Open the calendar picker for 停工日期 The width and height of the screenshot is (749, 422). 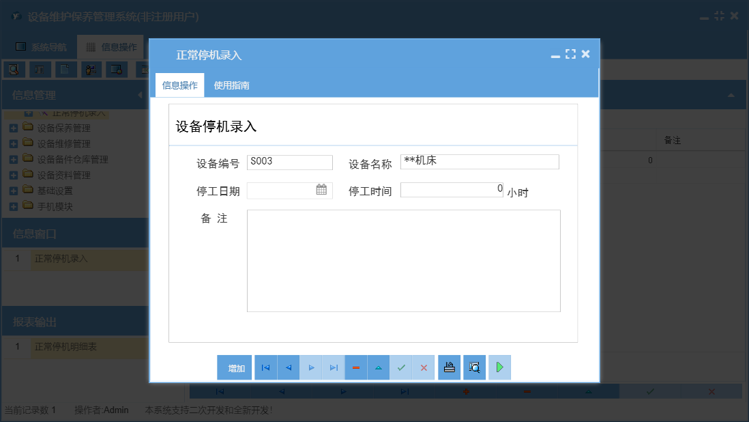pyautogui.click(x=321, y=189)
